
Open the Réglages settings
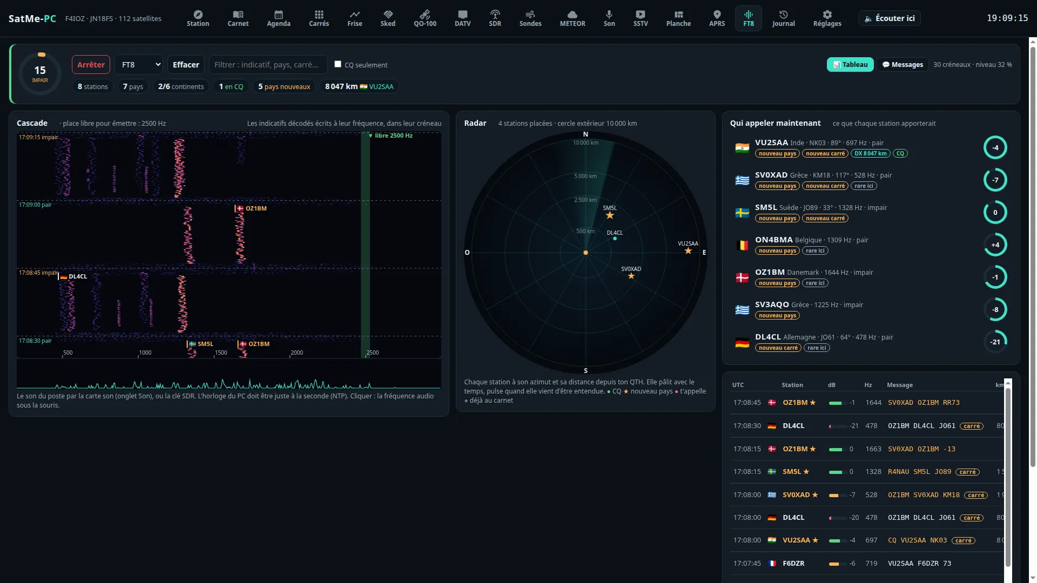pos(827,18)
